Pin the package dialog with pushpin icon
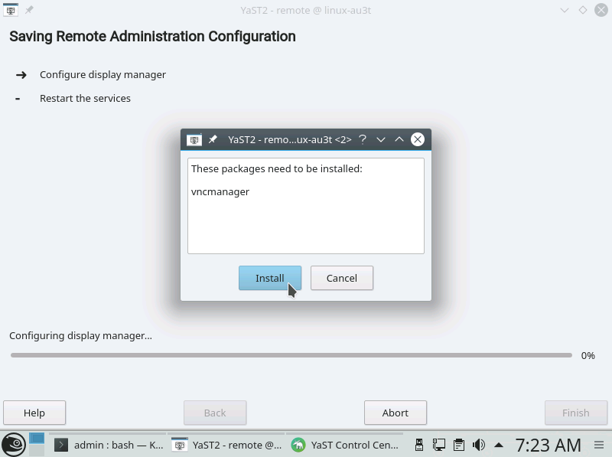Viewport: 612px width, 457px height. [213, 139]
